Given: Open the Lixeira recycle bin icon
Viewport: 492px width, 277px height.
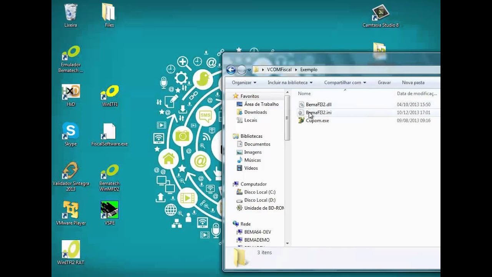Looking at the screenshot, I should coord(71,15).
